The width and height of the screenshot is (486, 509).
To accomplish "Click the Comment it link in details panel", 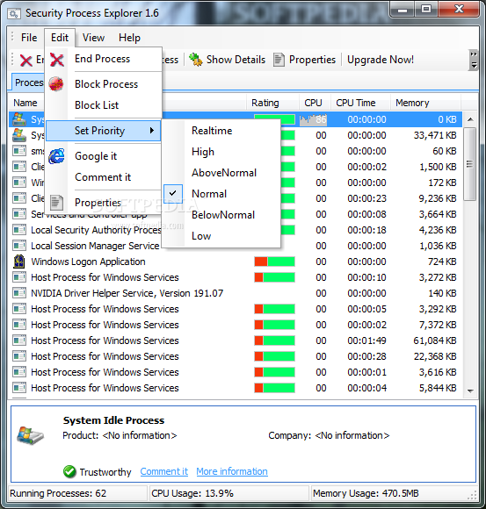I will (163, 471).
